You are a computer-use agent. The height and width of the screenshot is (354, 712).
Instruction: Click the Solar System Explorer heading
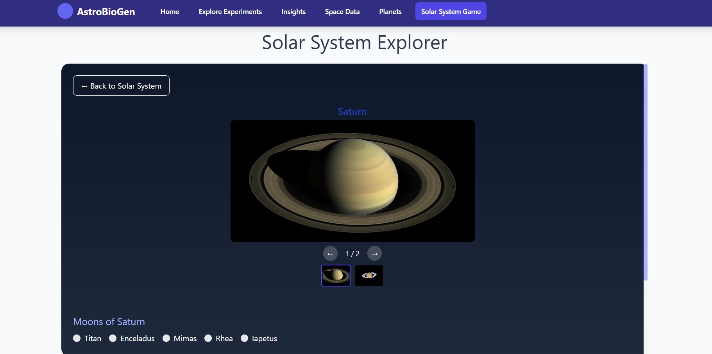(354, 42)
